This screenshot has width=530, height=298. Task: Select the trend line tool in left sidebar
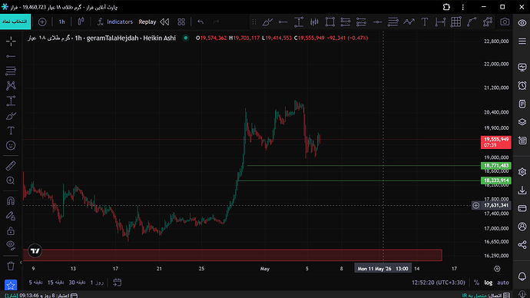tap(11, 56)
